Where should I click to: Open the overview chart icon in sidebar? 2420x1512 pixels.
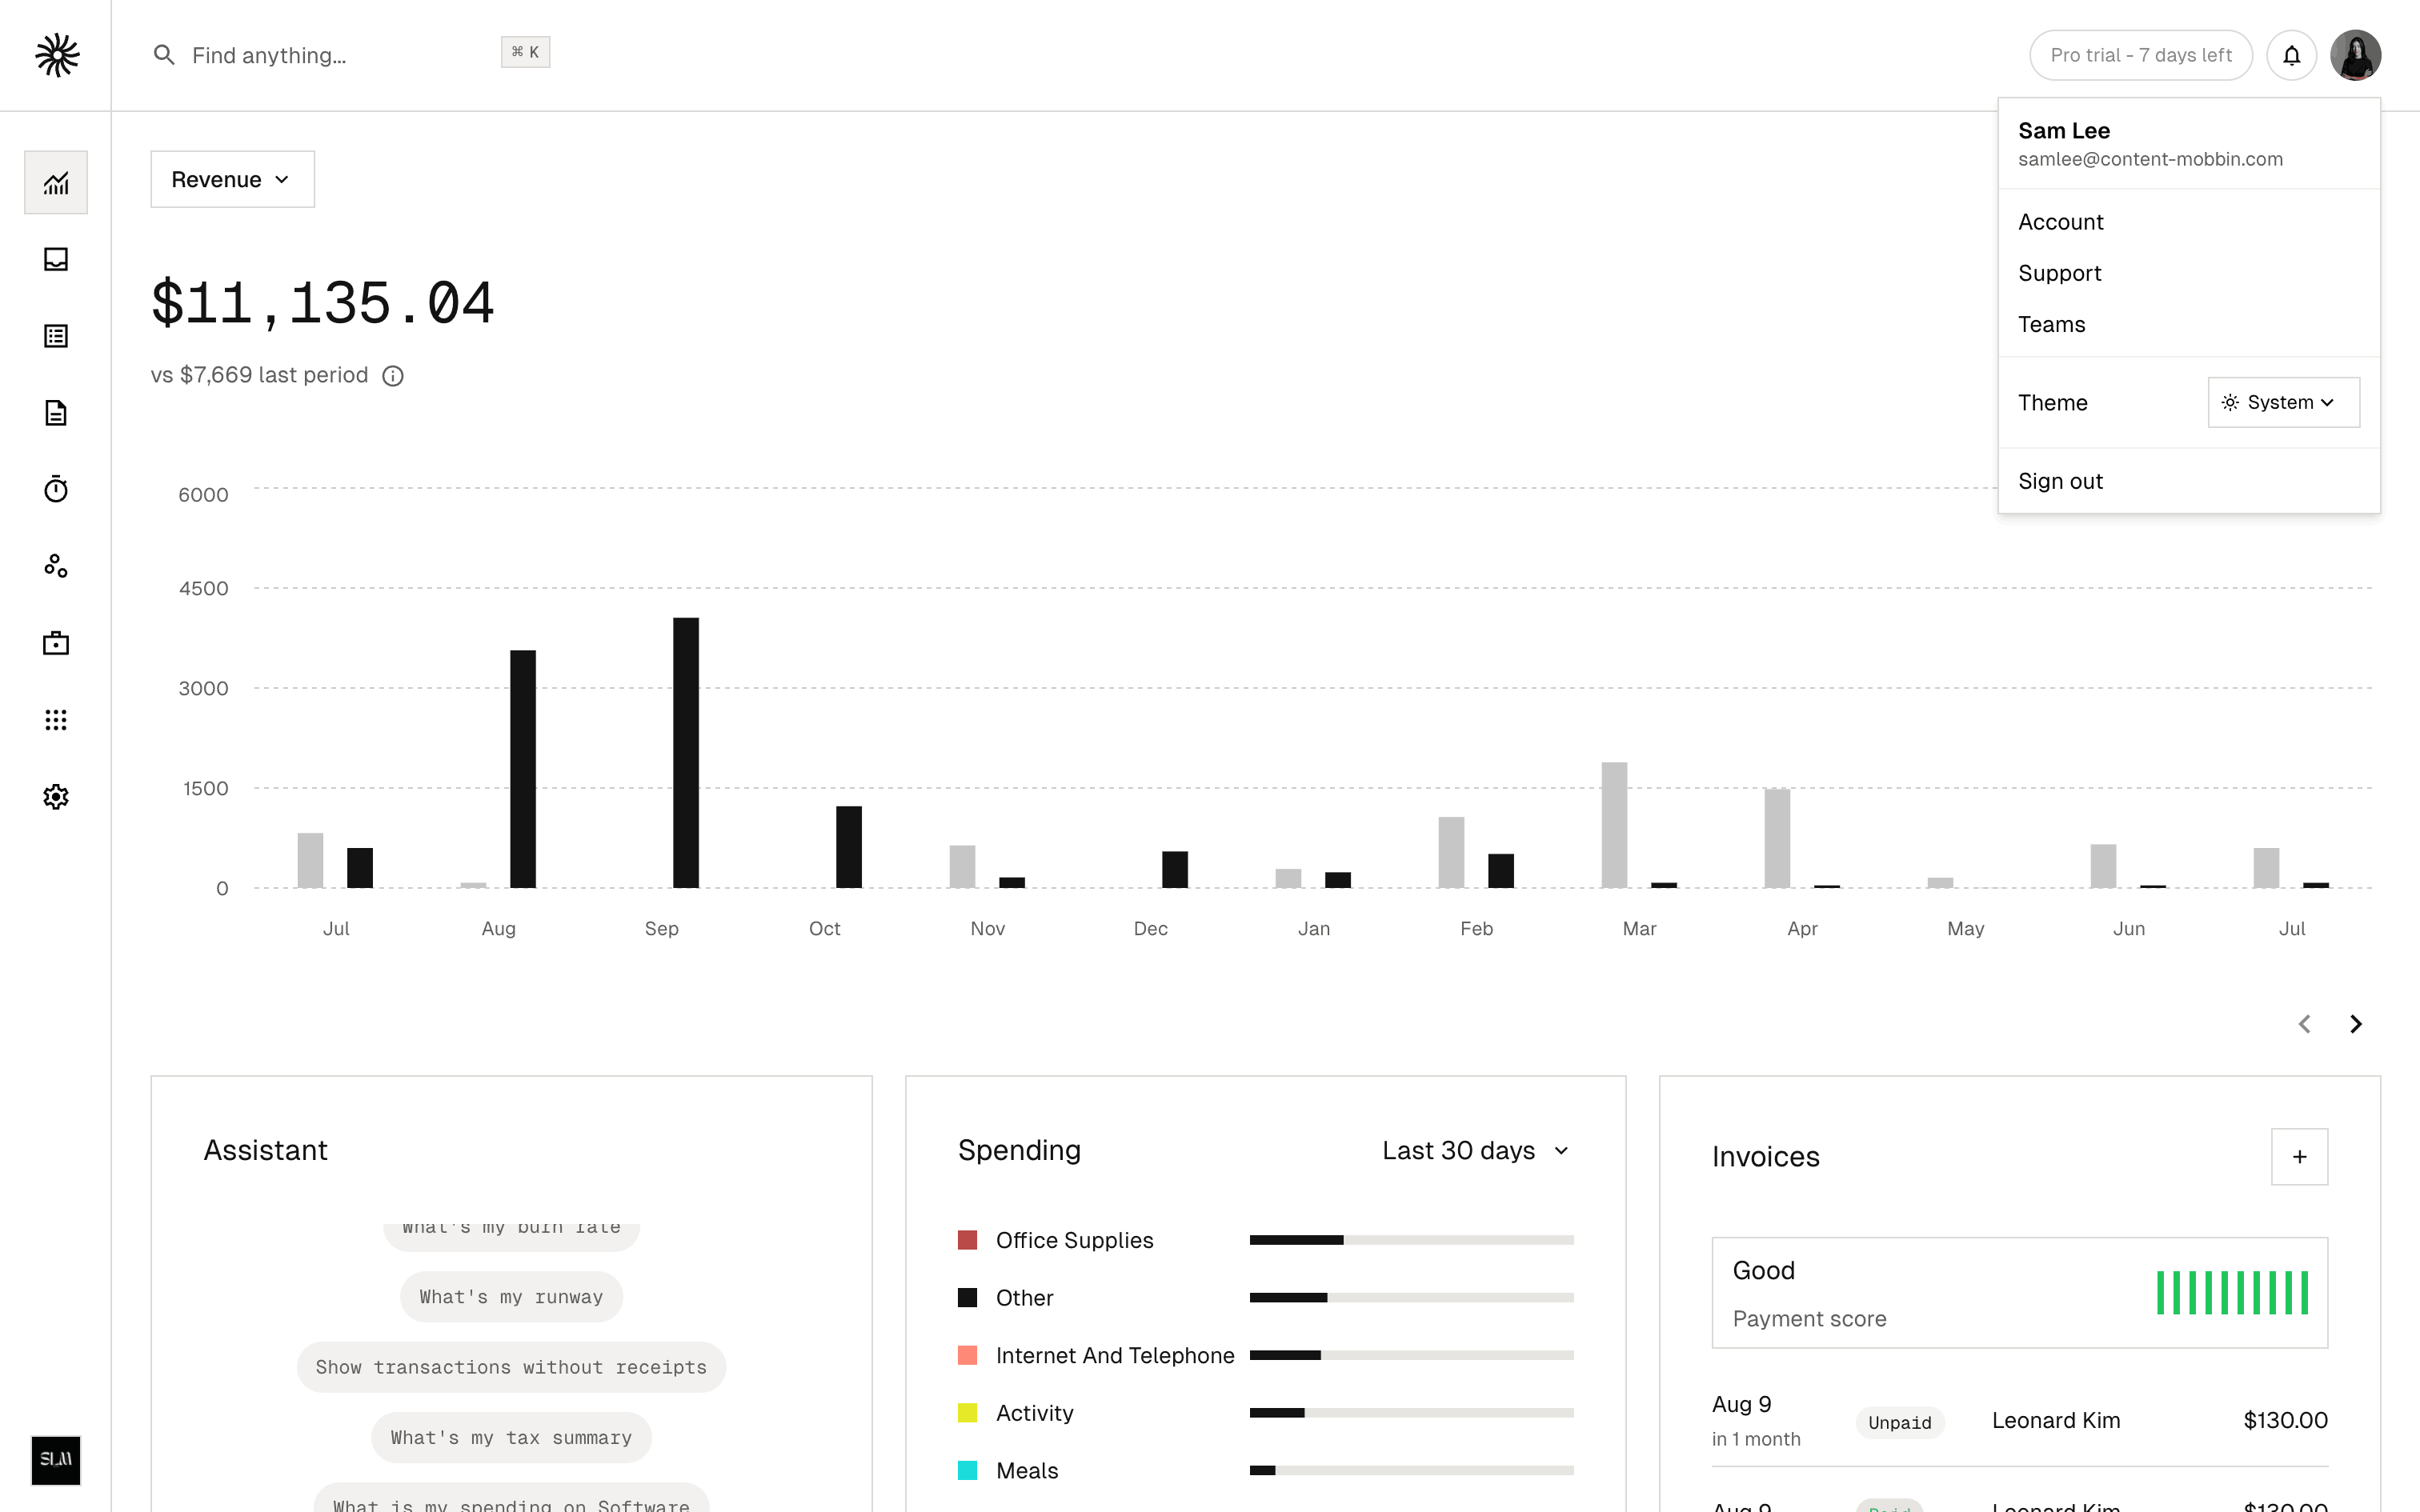coord(56,182)
